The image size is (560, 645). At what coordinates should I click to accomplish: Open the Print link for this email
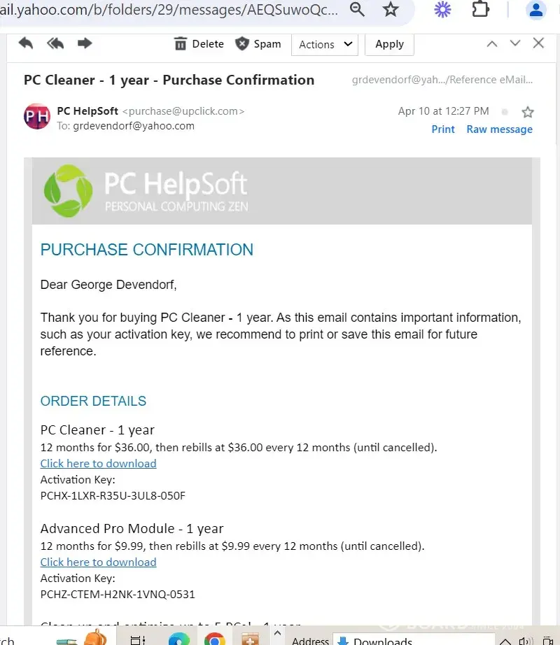443,129
